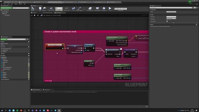Toggle instance-editable eye for WallLeft variable

29,72
